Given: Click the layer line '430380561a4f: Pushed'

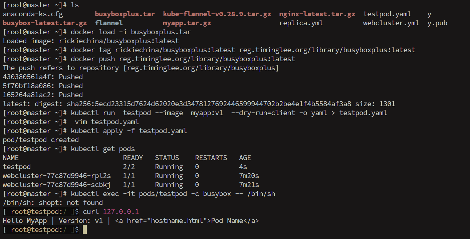Looking at the screenshot, I should point(43,77).
